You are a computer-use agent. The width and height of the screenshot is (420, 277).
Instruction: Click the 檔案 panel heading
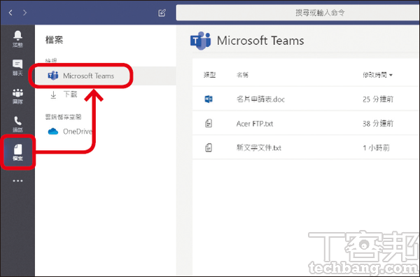tap(55, 40)
